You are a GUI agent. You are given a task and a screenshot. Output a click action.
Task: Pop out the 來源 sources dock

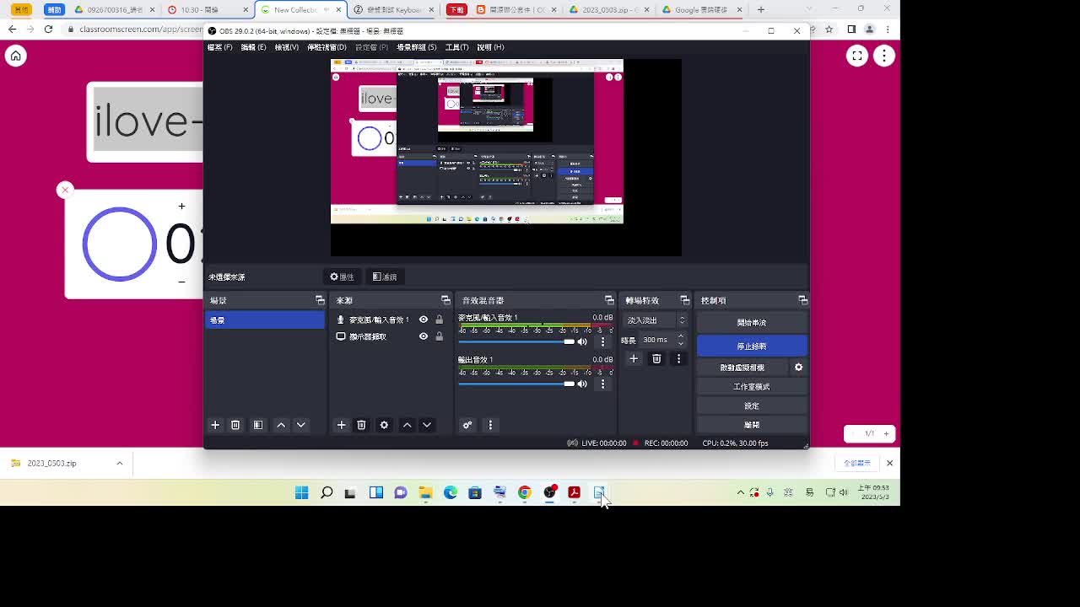point(445,300)
